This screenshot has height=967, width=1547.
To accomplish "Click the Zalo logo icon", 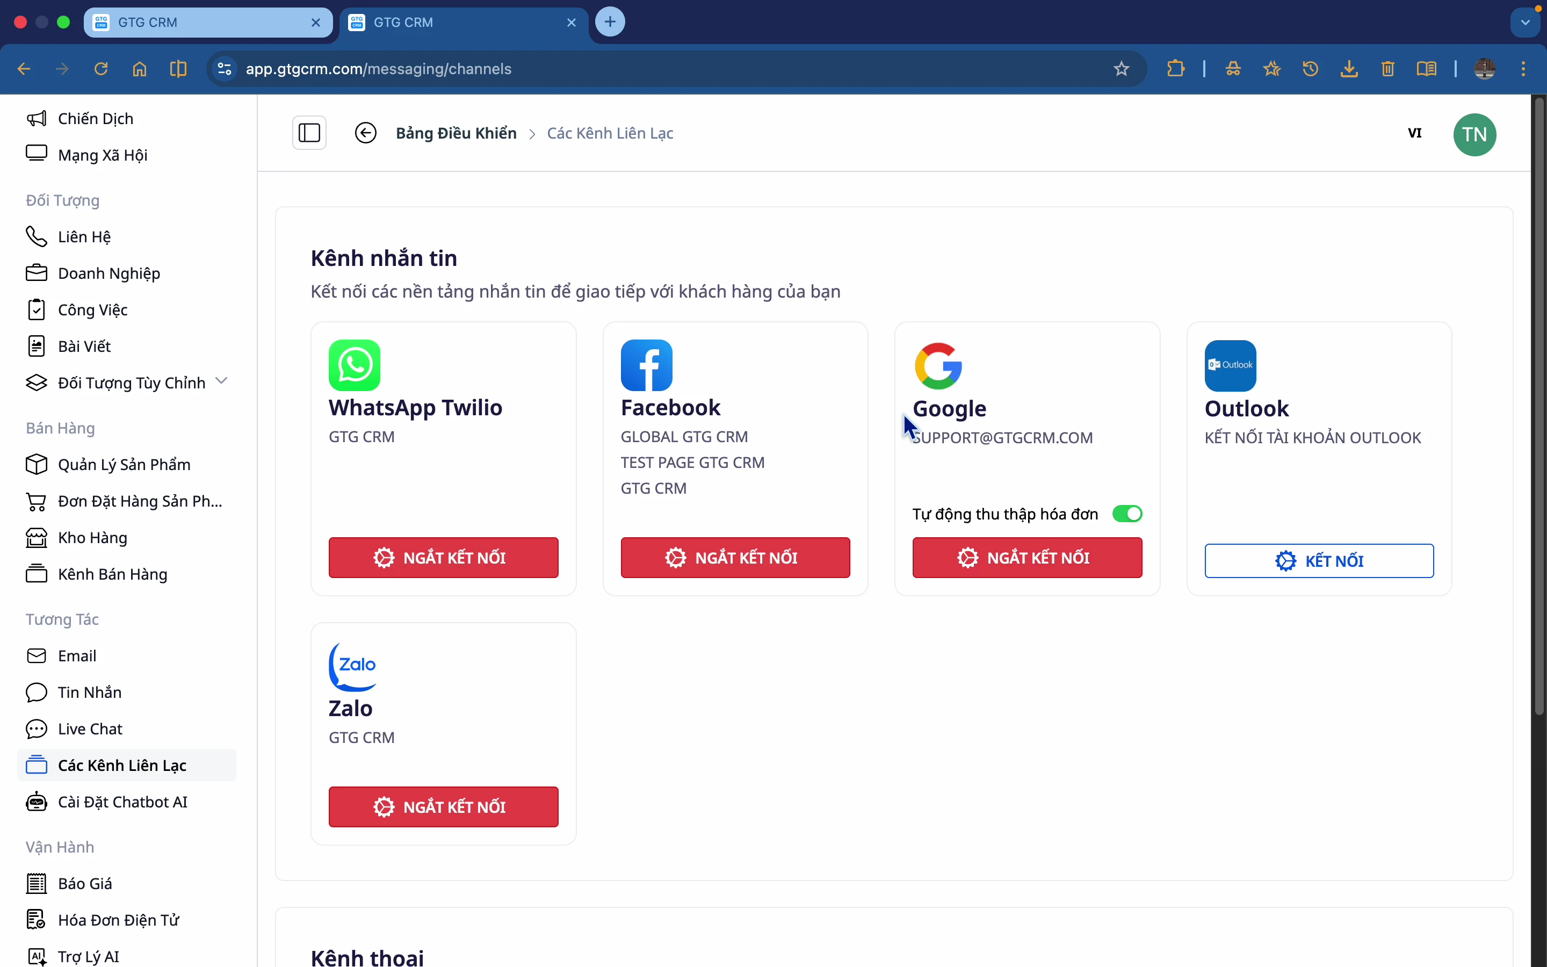I will point(354,667).
